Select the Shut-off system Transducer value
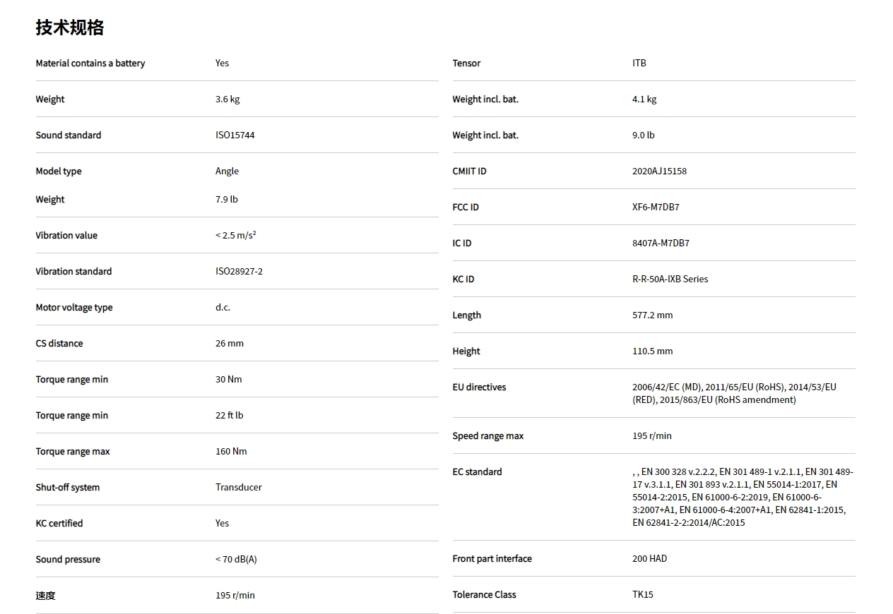Image resolution: width=893 pixels, height=614 pixels. pos(238,488)
